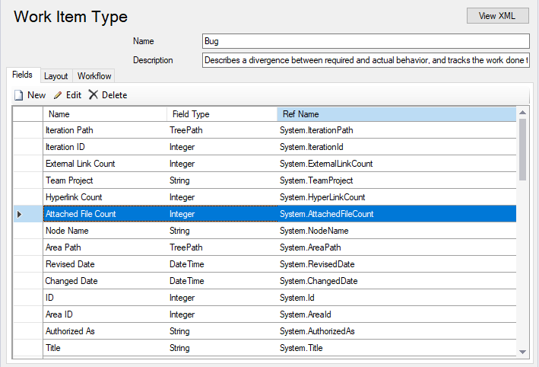
Task: Open the Workflow tab
Action: point(94,76)
